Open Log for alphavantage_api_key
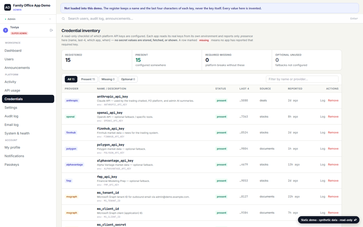 pos(323,165)
